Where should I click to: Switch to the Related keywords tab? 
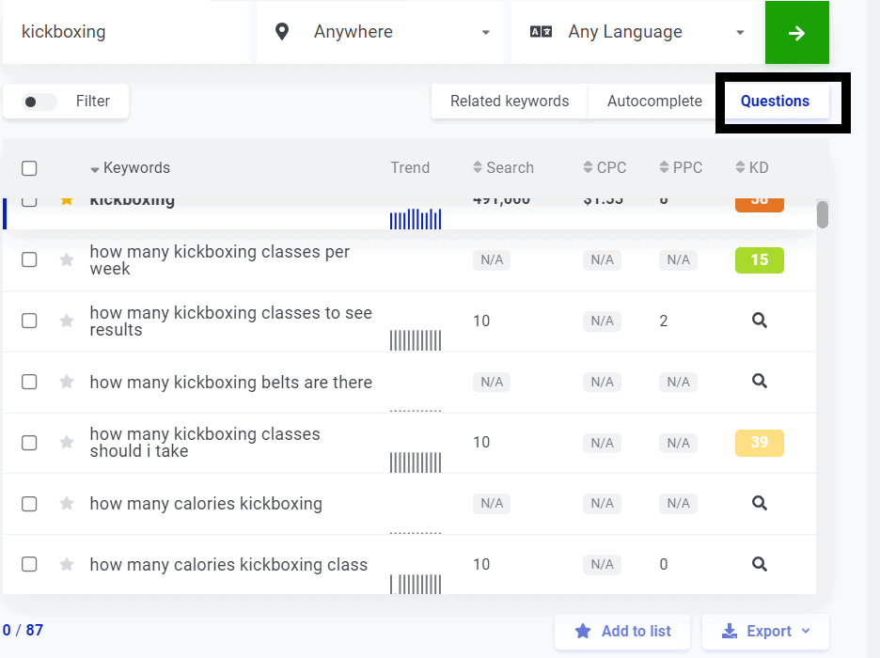pos(510,102)
